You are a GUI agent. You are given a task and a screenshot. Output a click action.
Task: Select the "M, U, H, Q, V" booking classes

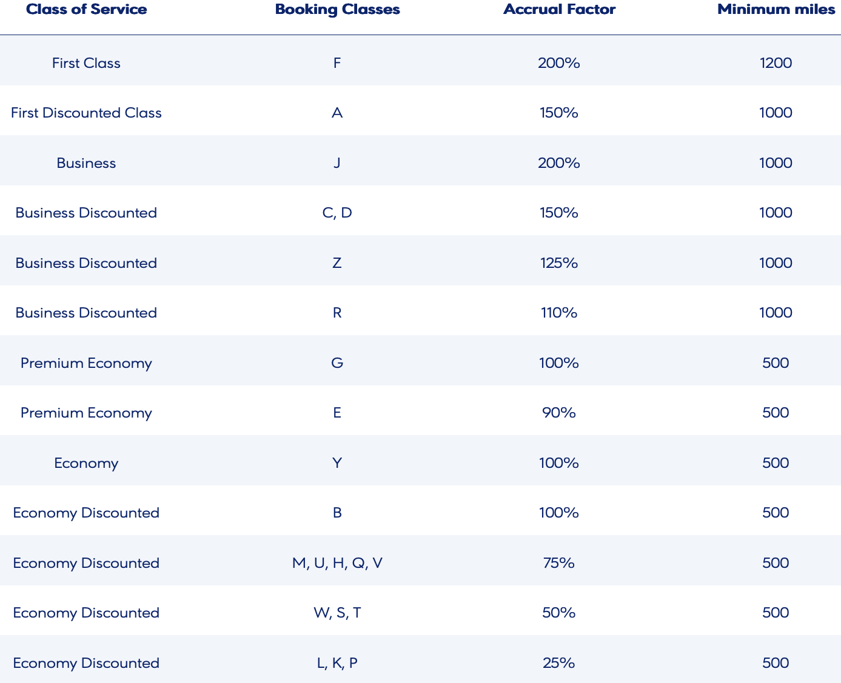click(337, 563)
